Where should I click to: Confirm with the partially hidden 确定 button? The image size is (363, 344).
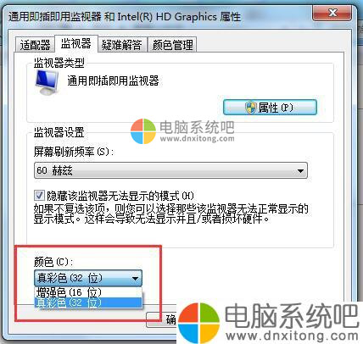(x=161, y=319)
